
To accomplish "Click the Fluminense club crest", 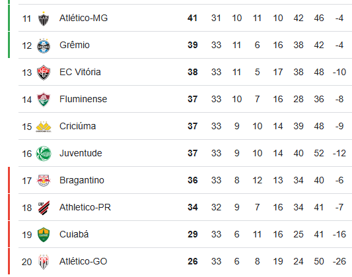I will (x=44, y=100).
